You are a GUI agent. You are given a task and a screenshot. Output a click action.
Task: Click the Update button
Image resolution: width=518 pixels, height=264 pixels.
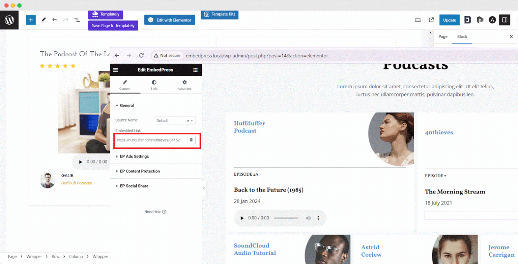point(449,20)
